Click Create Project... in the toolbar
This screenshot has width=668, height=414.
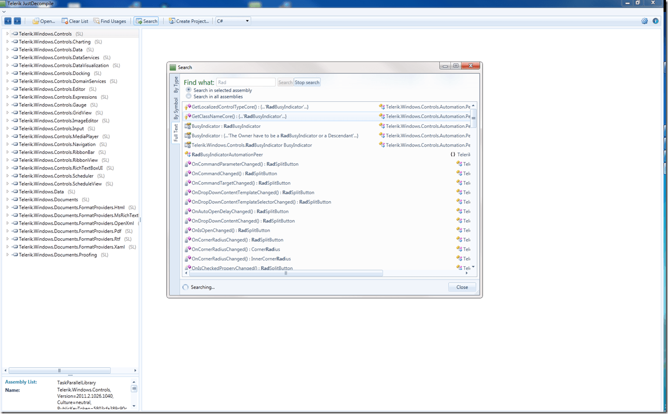(x=189, y=21)
